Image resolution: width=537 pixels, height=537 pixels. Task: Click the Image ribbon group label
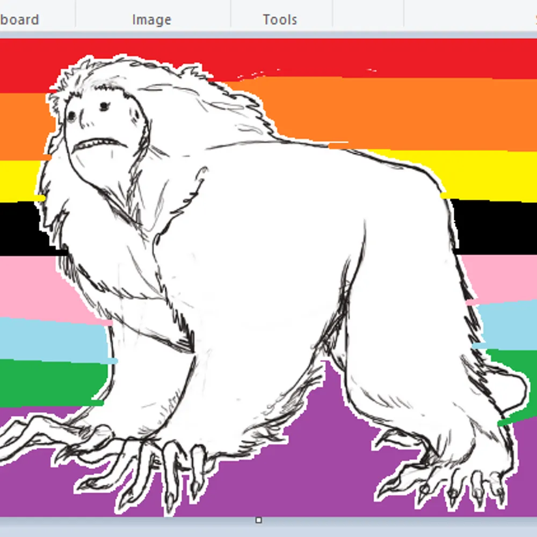(x=151, y=20)
